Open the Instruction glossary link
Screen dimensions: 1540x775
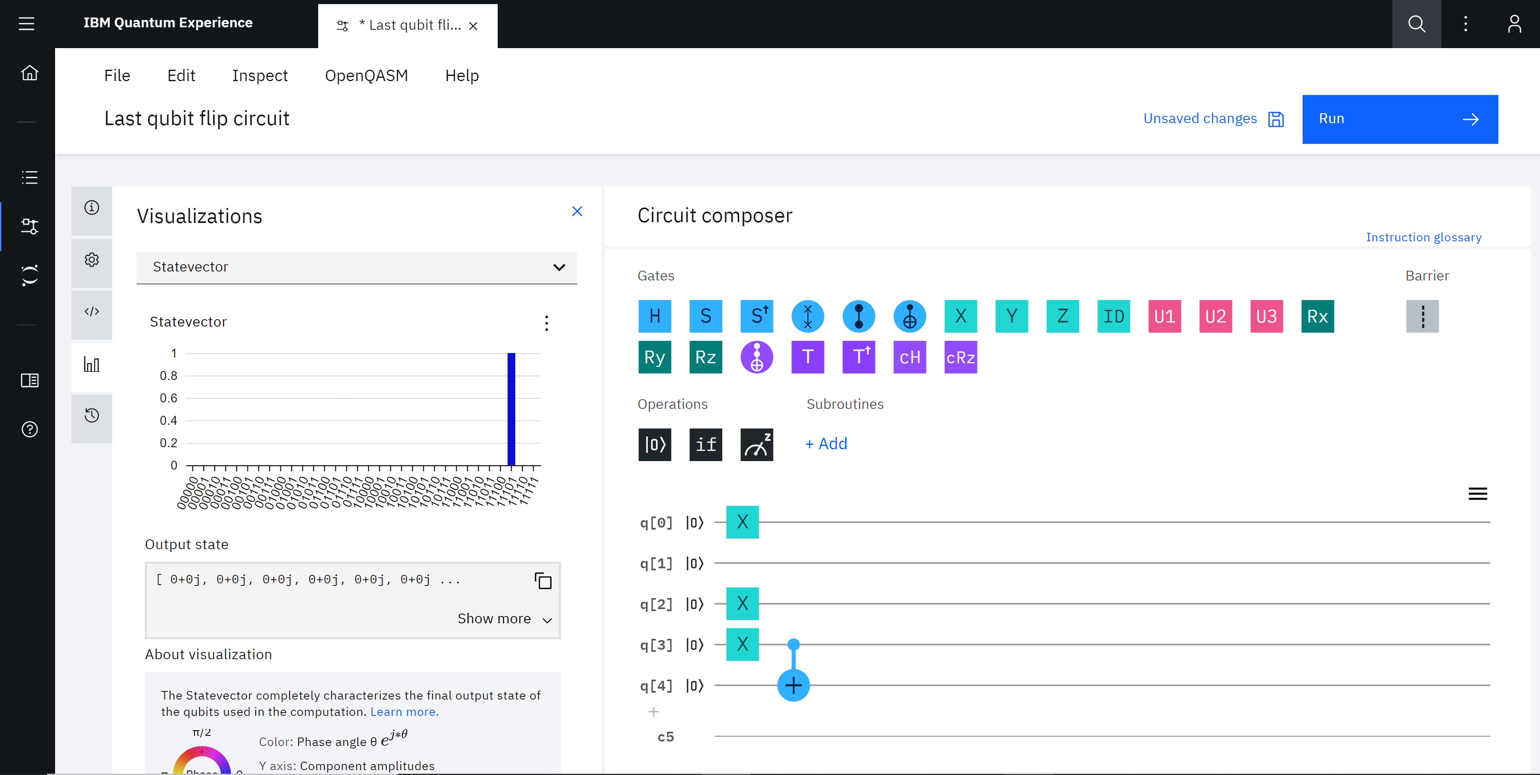(1423, 237)
